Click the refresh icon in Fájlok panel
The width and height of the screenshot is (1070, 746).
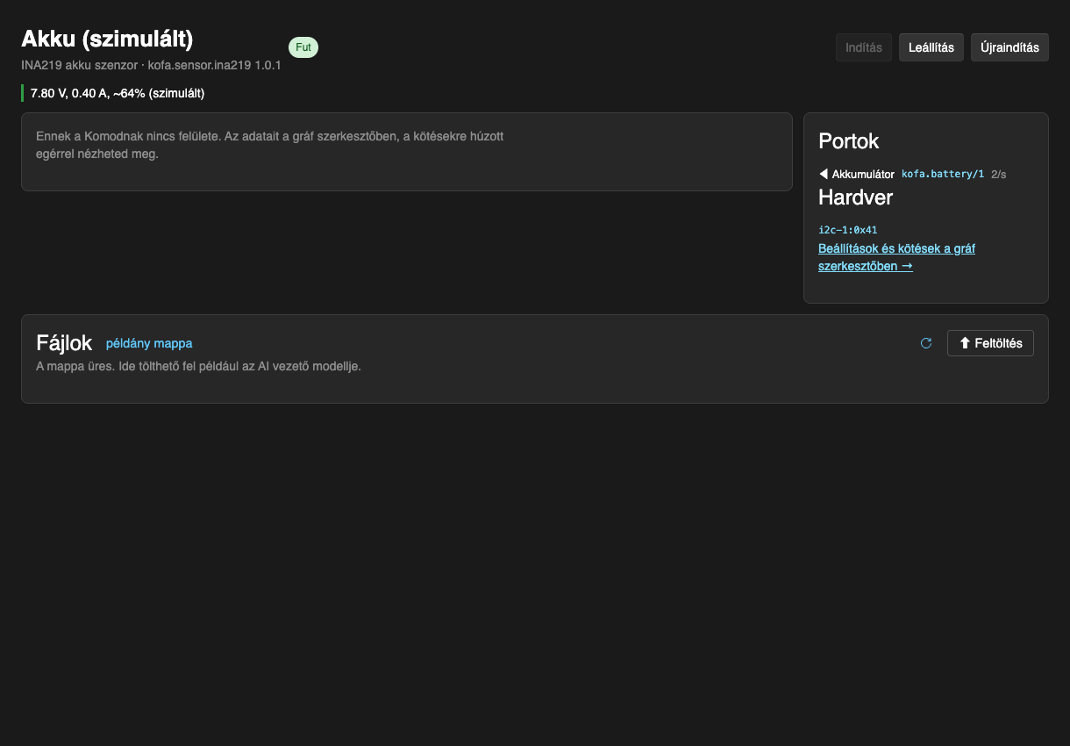[926, 343]
